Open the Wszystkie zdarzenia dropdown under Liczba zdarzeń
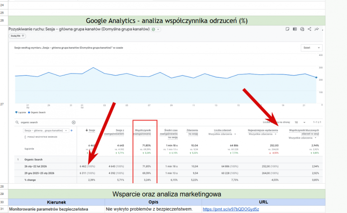The width and height of the screenshot is (347, 213). coord(222,134)
